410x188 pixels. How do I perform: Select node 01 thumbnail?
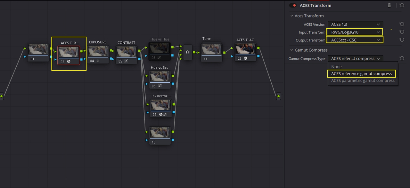tap(38, 50)
